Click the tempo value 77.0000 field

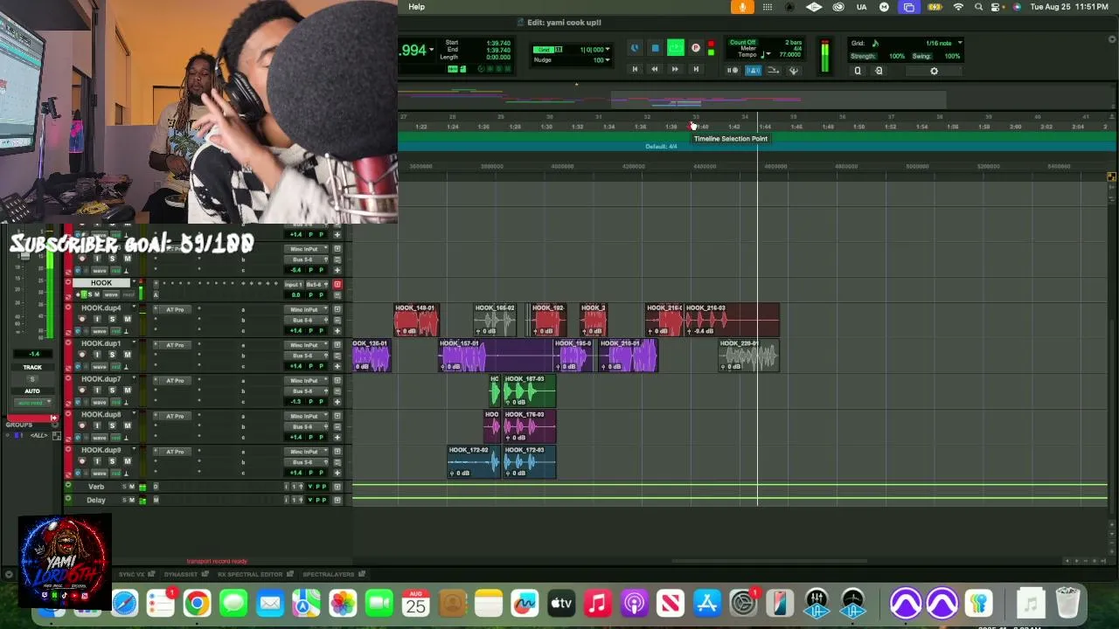[x=789, y=55]
